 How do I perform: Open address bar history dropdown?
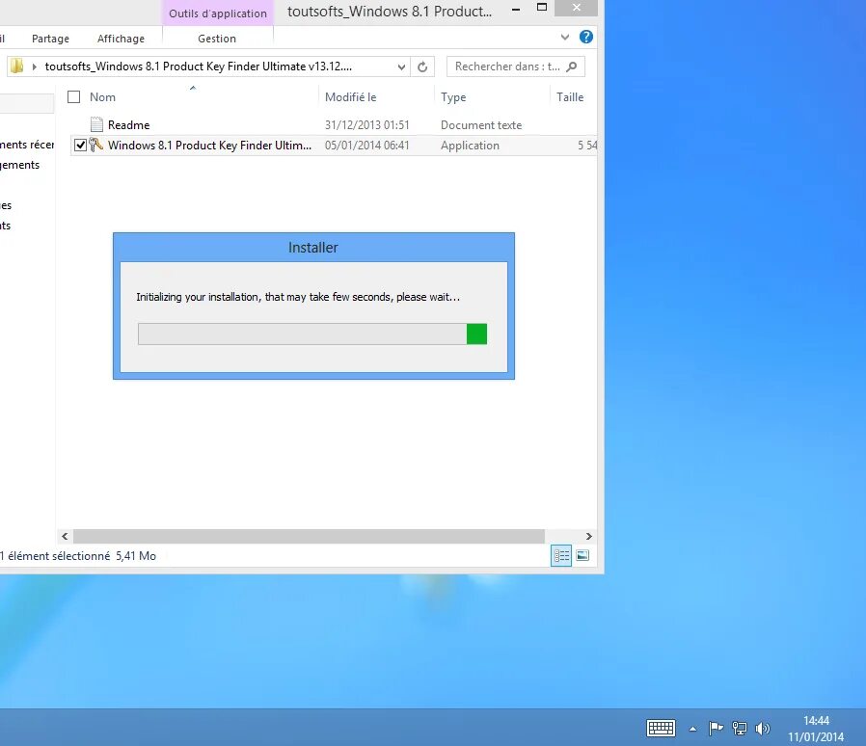[401, 67]
